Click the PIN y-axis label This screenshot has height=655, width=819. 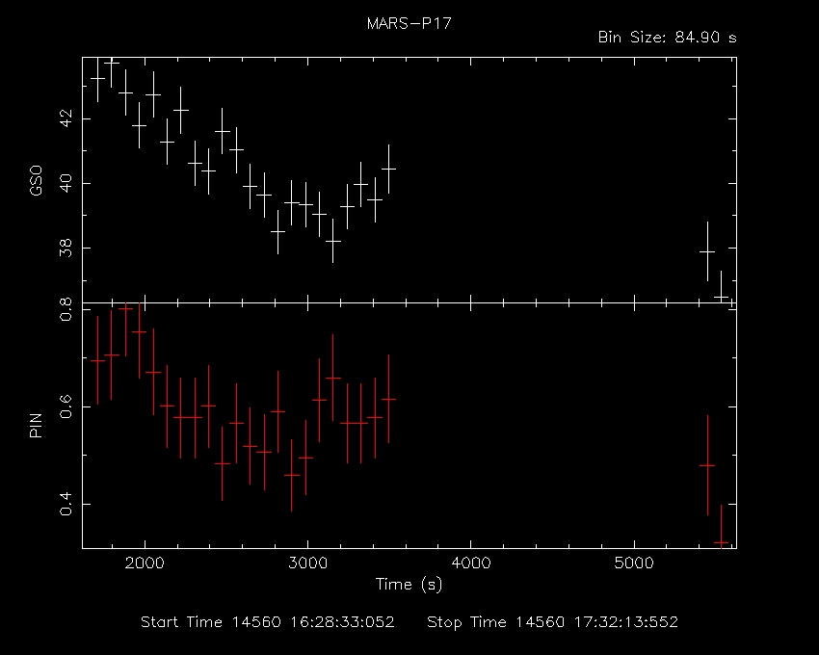pyautogui.click(x=36, y=426)
